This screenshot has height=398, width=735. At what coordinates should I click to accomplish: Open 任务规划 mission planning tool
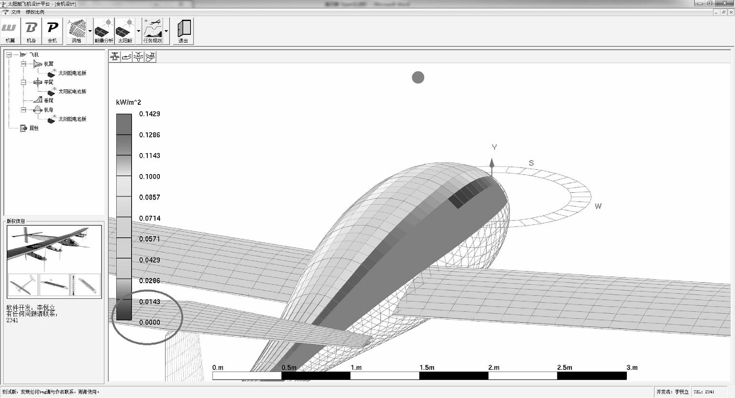pyautogui.click(x=153, y=32)
